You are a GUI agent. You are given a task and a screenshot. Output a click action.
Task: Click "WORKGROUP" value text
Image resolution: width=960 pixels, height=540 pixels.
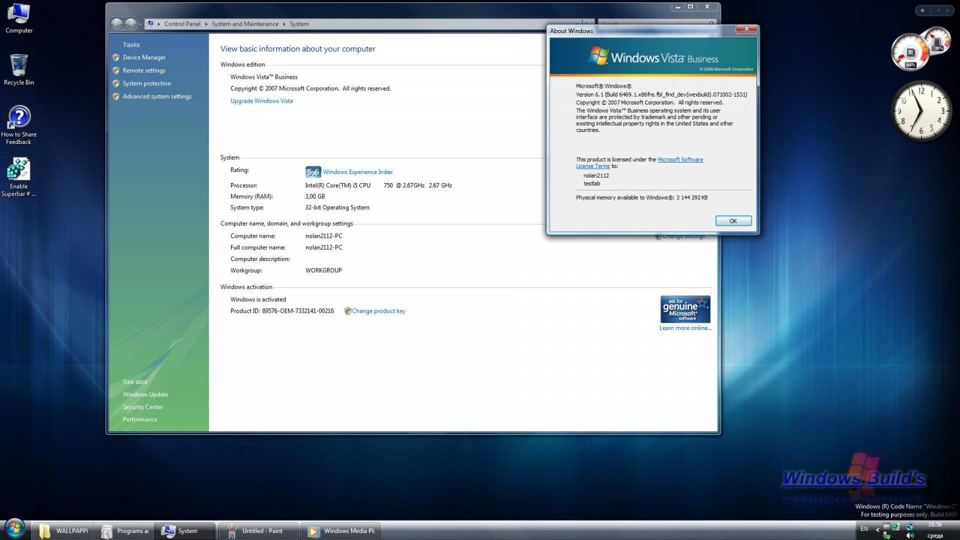(x=323, y=271)
